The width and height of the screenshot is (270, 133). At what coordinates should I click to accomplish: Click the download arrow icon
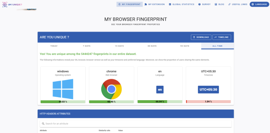click(x=194, y=37)
